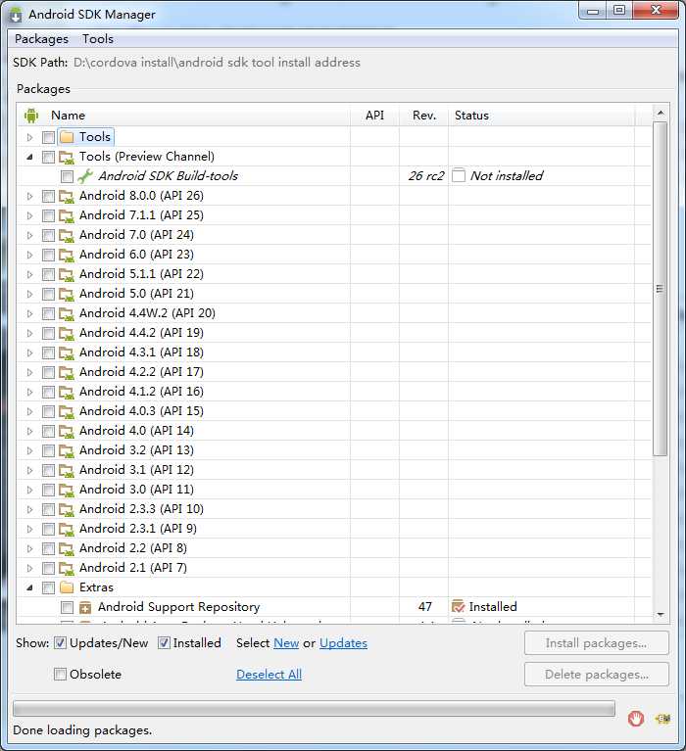Screen dimensions: 686x751
Task: Click the package list vertical scrollbar thumb
Action: [661, 289]
